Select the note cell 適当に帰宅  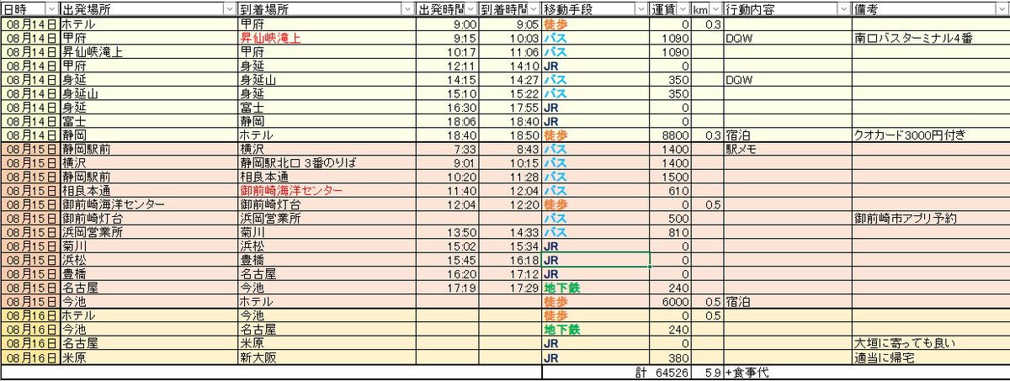[x=930, y=357]
